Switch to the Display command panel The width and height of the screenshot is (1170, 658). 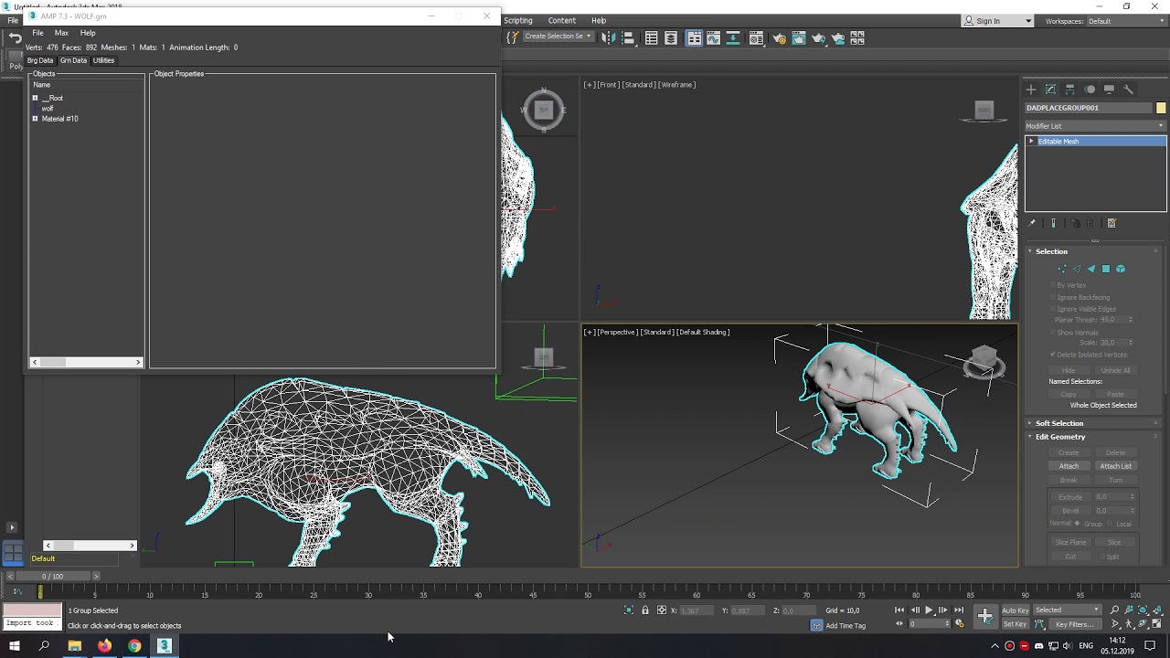pyautogui.click(x=1109, y=90)
